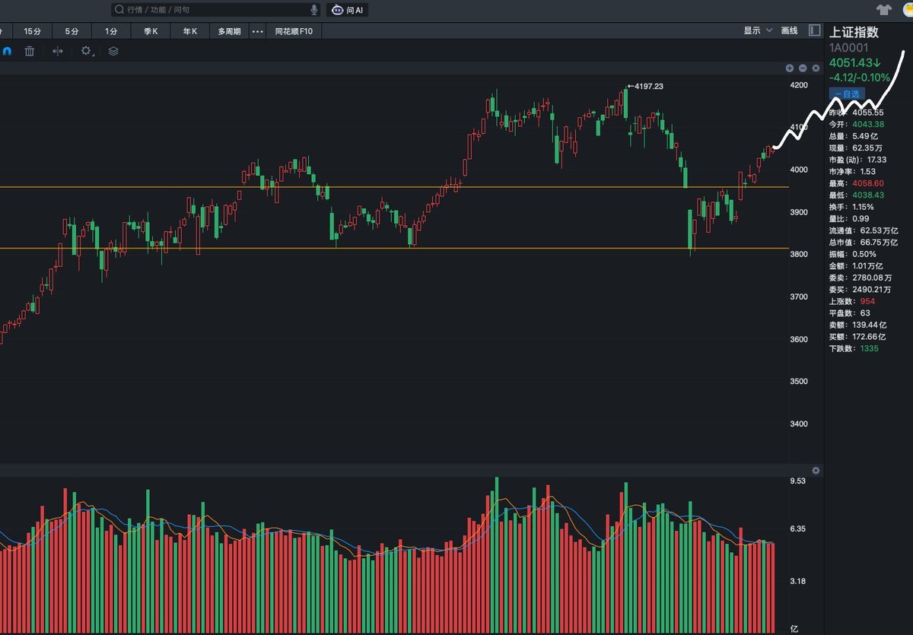Expand the 显示 dropdown menu
This screenshot has height=635, width=913.
757,30
